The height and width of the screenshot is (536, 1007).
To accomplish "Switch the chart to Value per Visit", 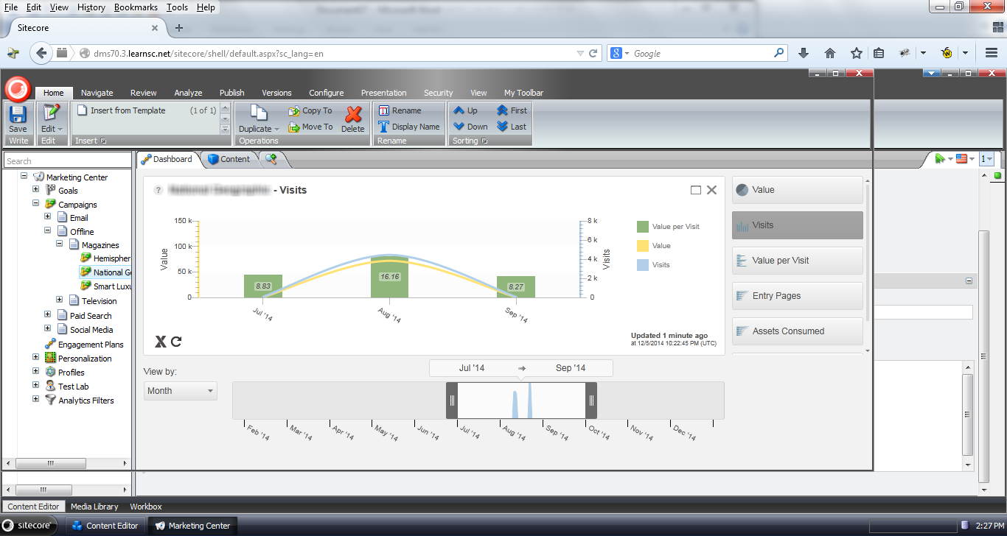I will coord(797,260).
